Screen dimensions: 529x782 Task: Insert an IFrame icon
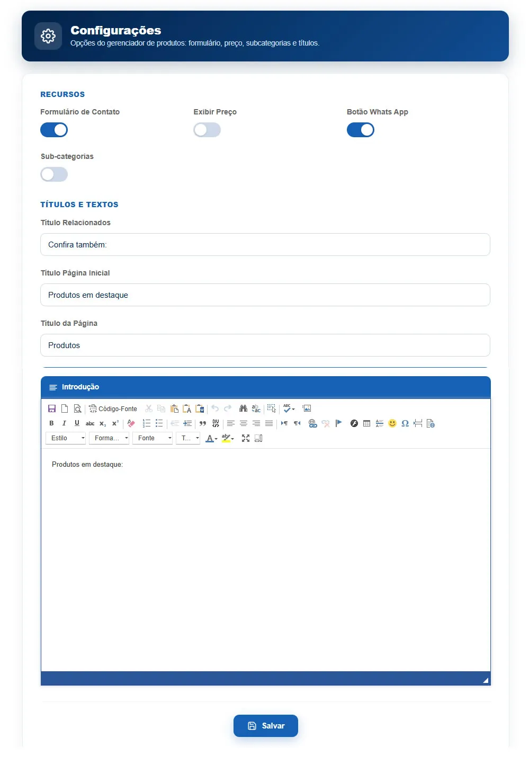coord(431,423)
